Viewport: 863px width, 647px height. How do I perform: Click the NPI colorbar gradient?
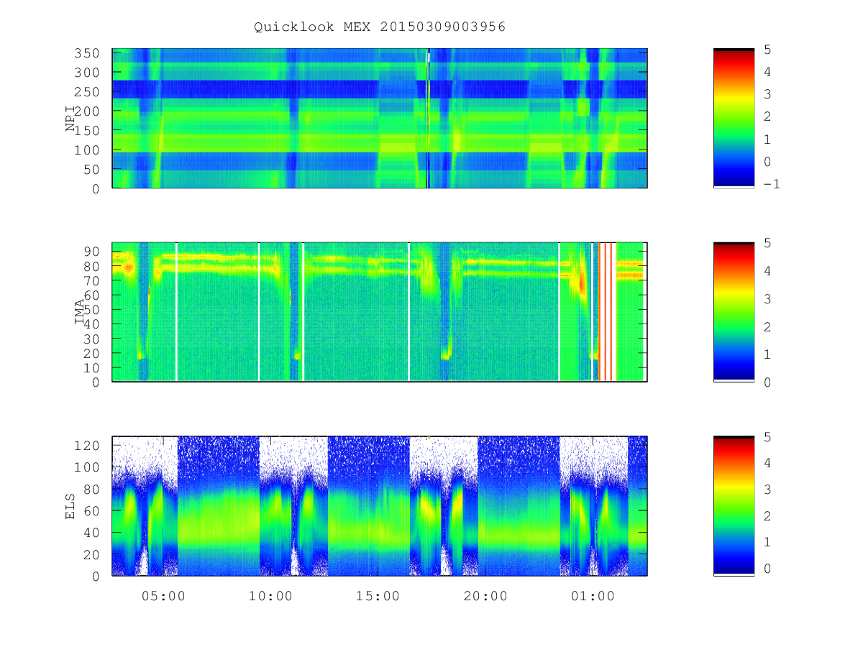point(734,118)
